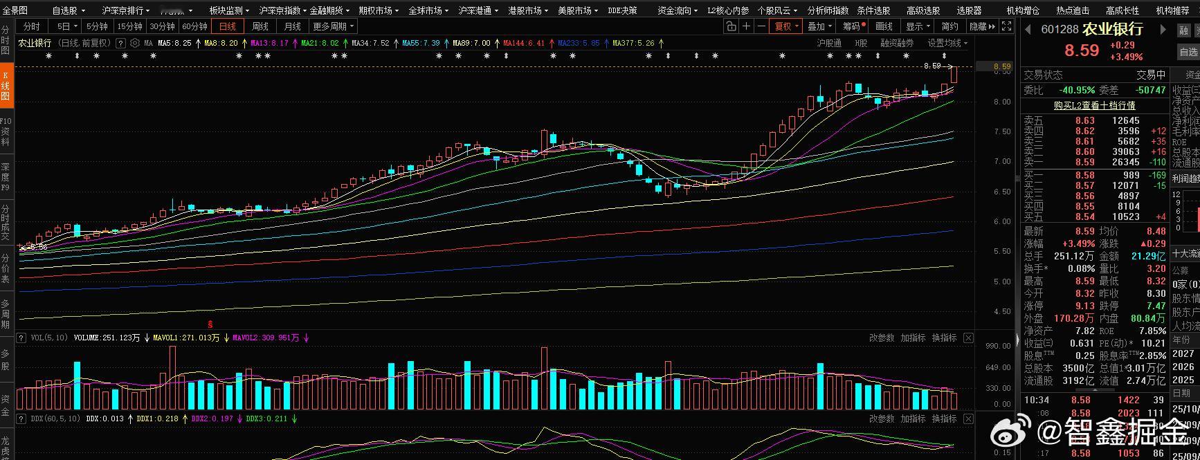
Task: Toggle fullscreen chart with expand icon
Action: point(1007,26)
